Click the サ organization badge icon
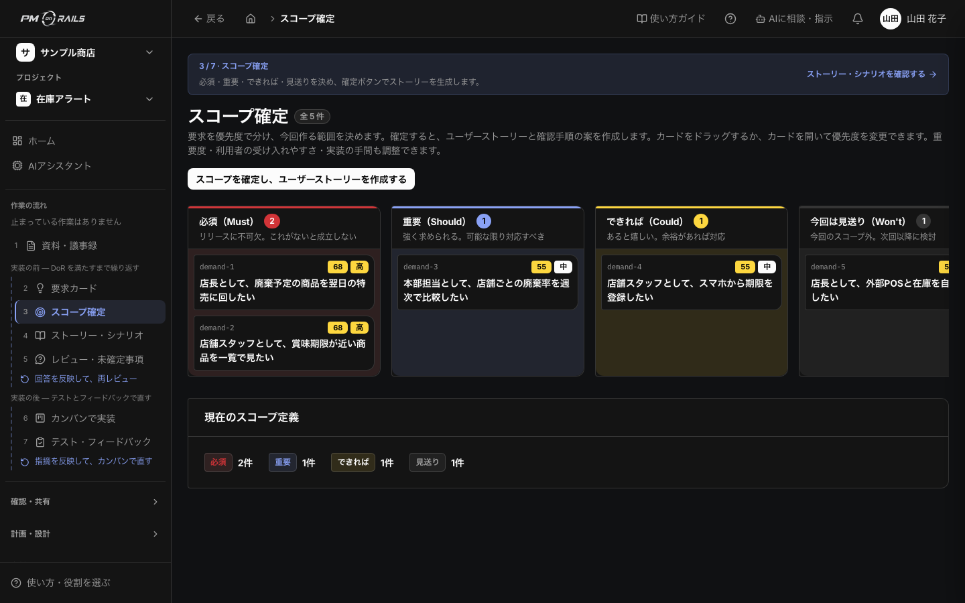This screenshot has width=965, height=603. point(25,52)
